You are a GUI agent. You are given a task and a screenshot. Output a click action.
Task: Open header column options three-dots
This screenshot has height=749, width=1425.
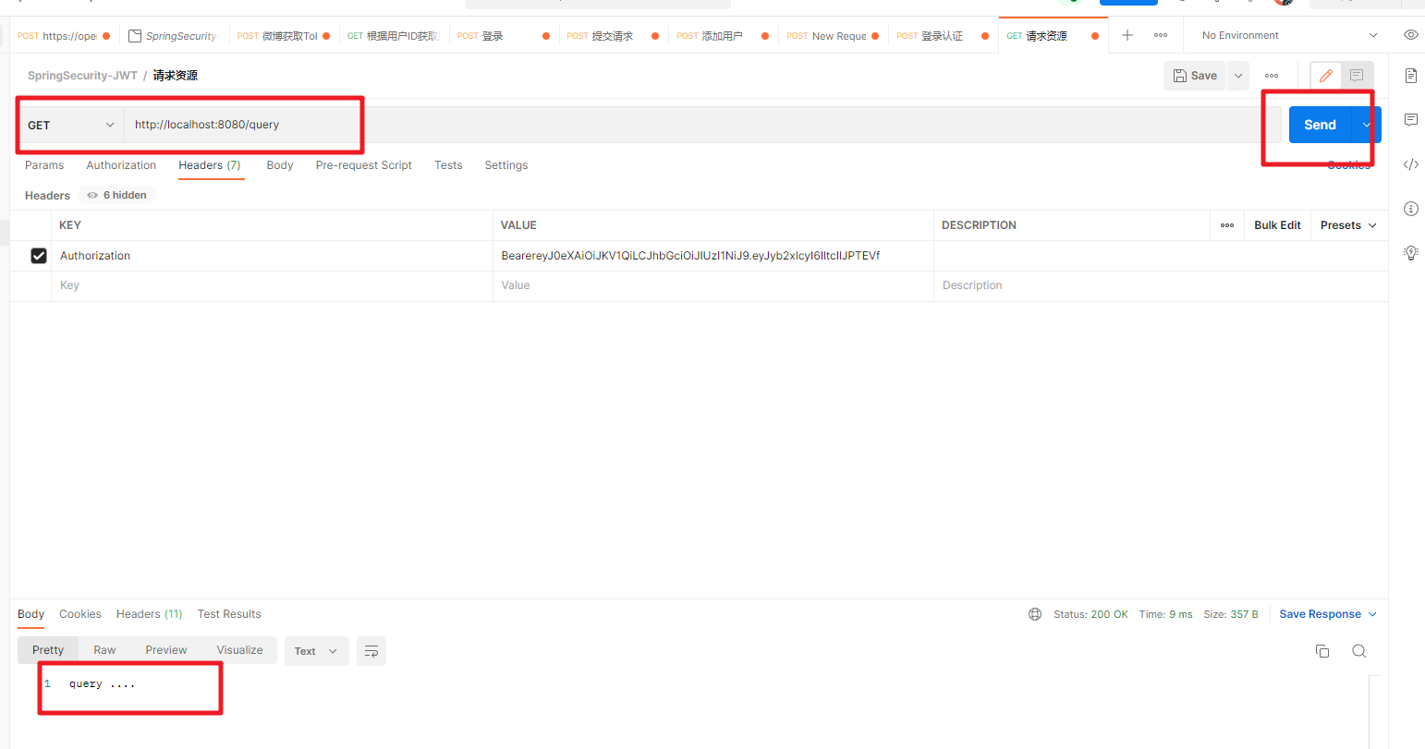coord(1227,225)
